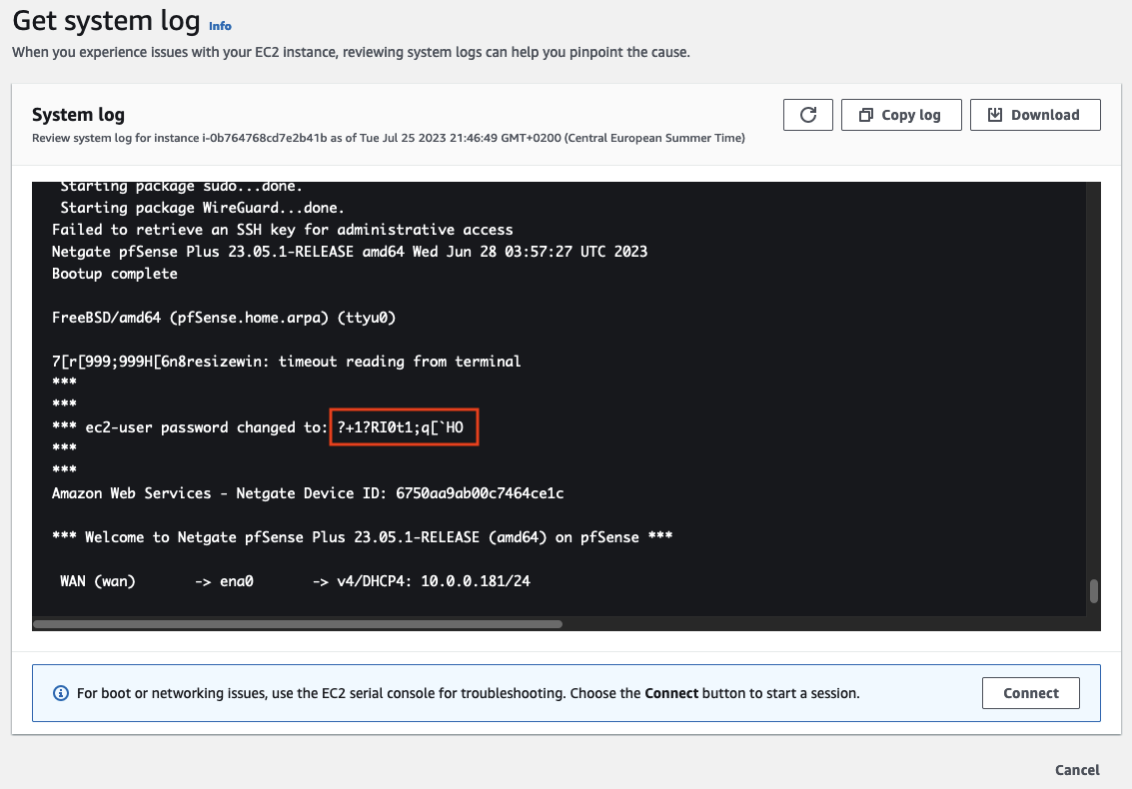This screenshot has width=1132, height=789.
Task: Click the download icon in the Download button
Action: coord(994,115)
